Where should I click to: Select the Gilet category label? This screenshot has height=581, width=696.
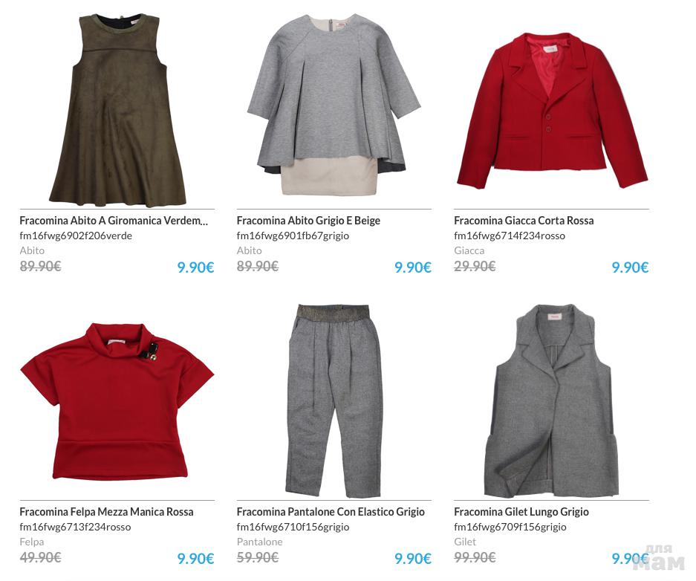coord(465,542)
